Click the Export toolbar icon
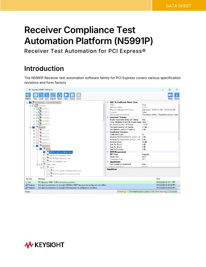Screen dimensions: 206x267 [53, 95]
